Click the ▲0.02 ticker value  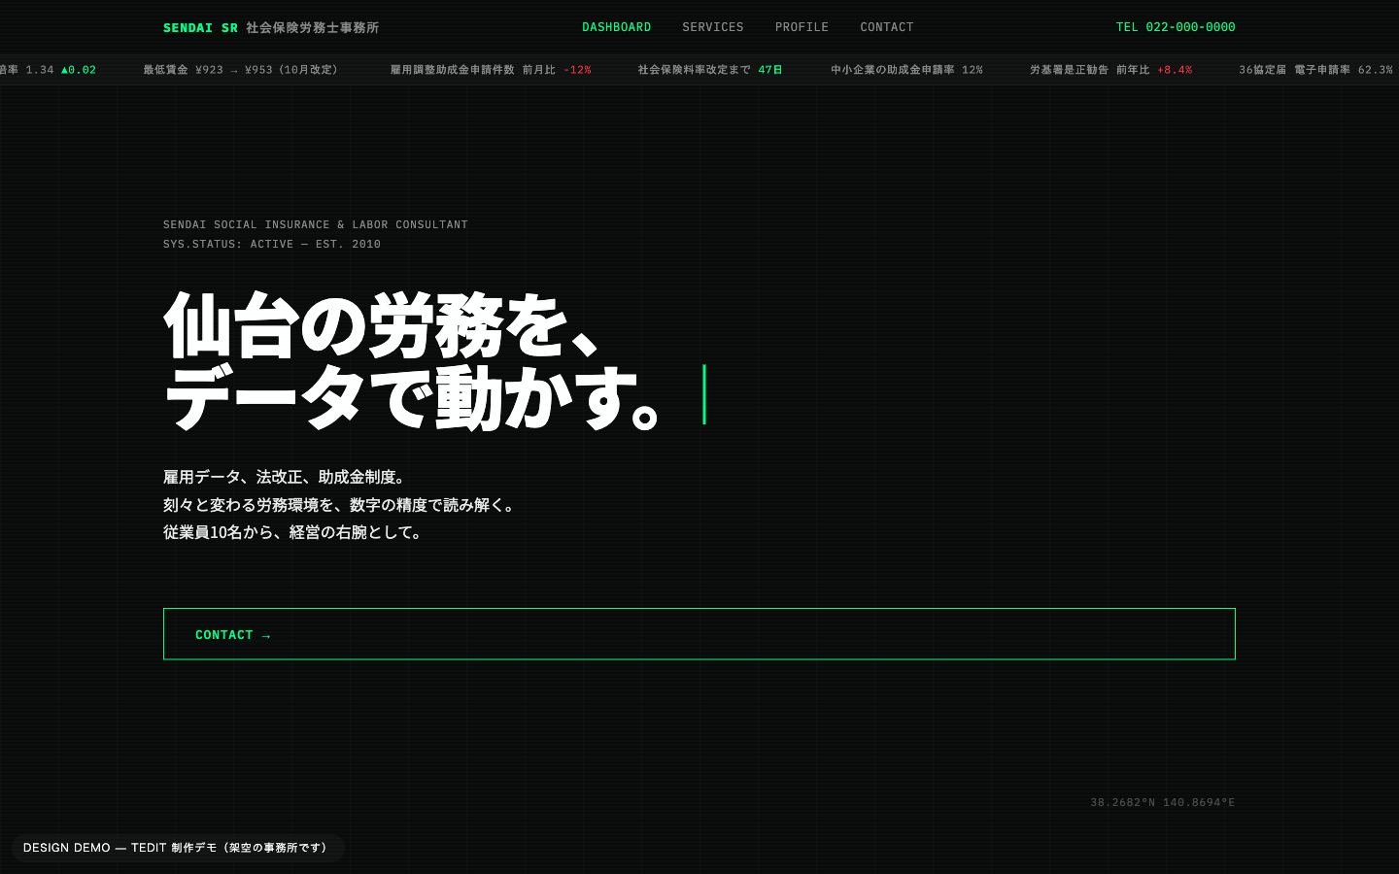tap(79, 70)
